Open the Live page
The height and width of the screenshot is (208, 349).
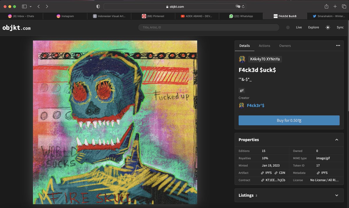tap(299, 27)
